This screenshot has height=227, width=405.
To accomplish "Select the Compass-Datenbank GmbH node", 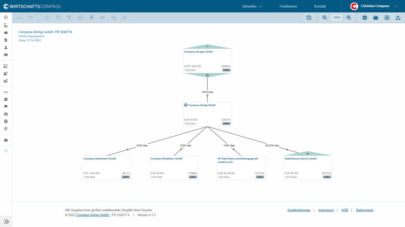I will (106, 168).
